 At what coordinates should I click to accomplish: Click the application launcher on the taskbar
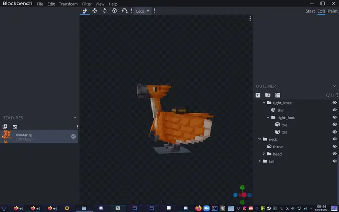4,208
